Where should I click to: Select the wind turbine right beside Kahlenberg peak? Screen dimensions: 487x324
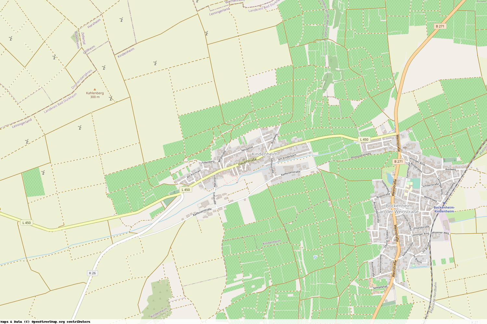pyautogui.click(x=111, y=98)
